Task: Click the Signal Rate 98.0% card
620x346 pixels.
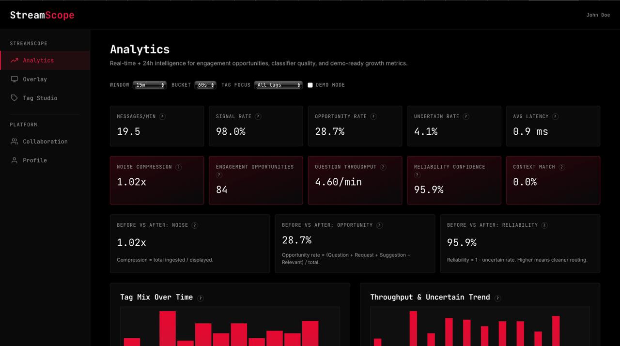Action: click(256, 126)
